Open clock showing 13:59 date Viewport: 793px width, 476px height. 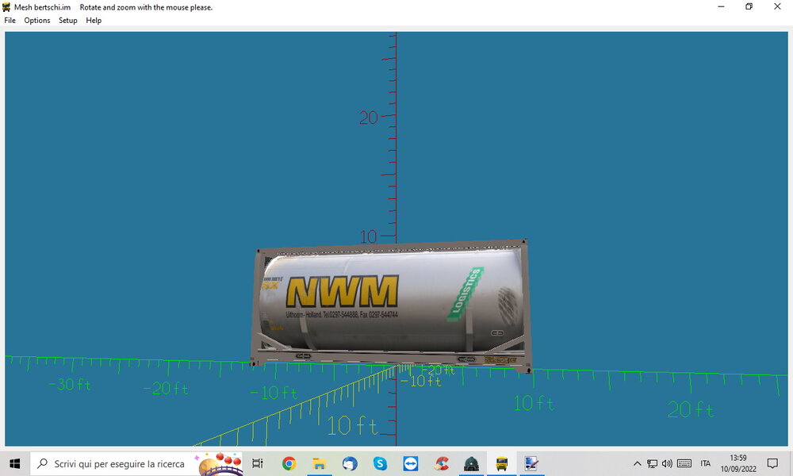point(738,463)
